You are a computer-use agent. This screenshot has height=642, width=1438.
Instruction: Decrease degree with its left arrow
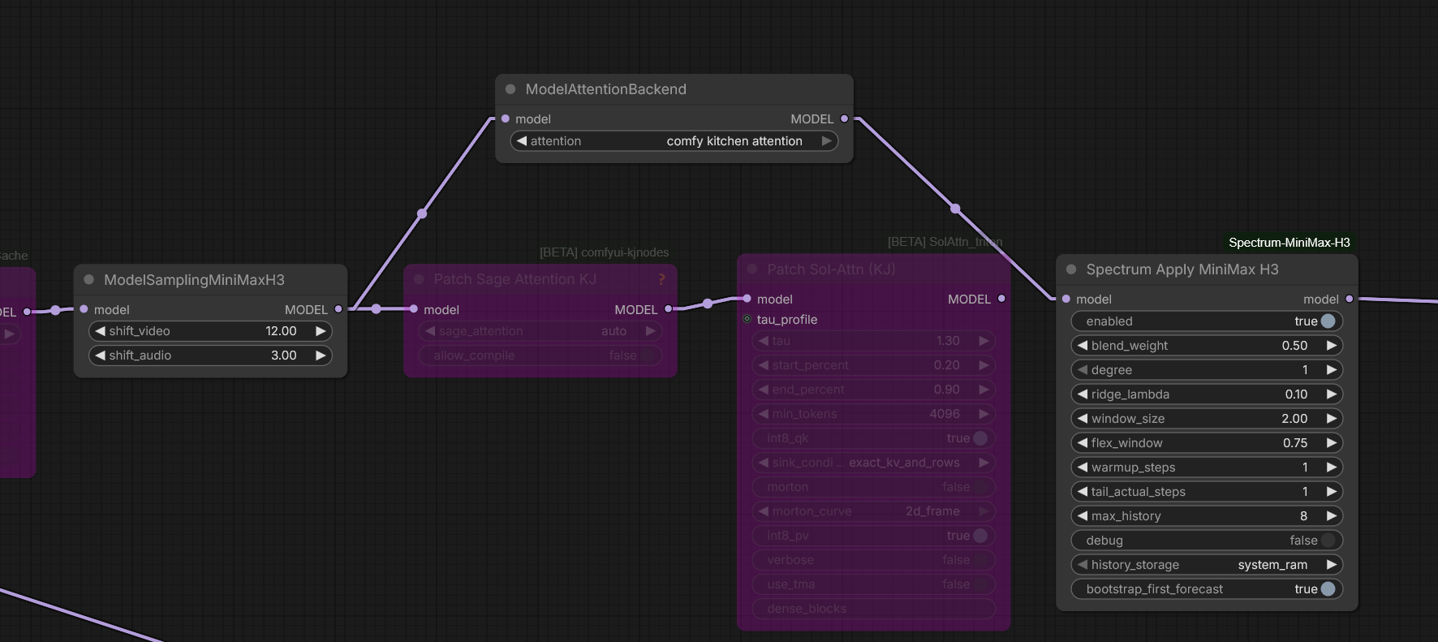click(1082, 370)
